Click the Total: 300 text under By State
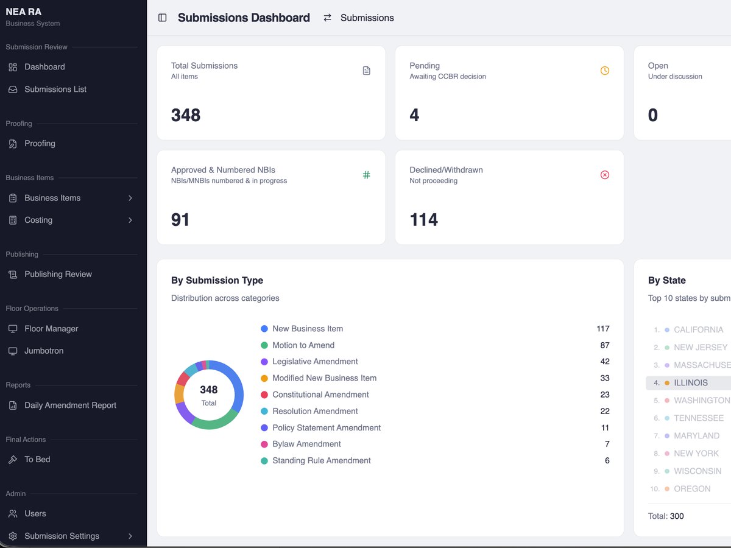The height and width of the screenshot is (548, 731). click(666, 516)
